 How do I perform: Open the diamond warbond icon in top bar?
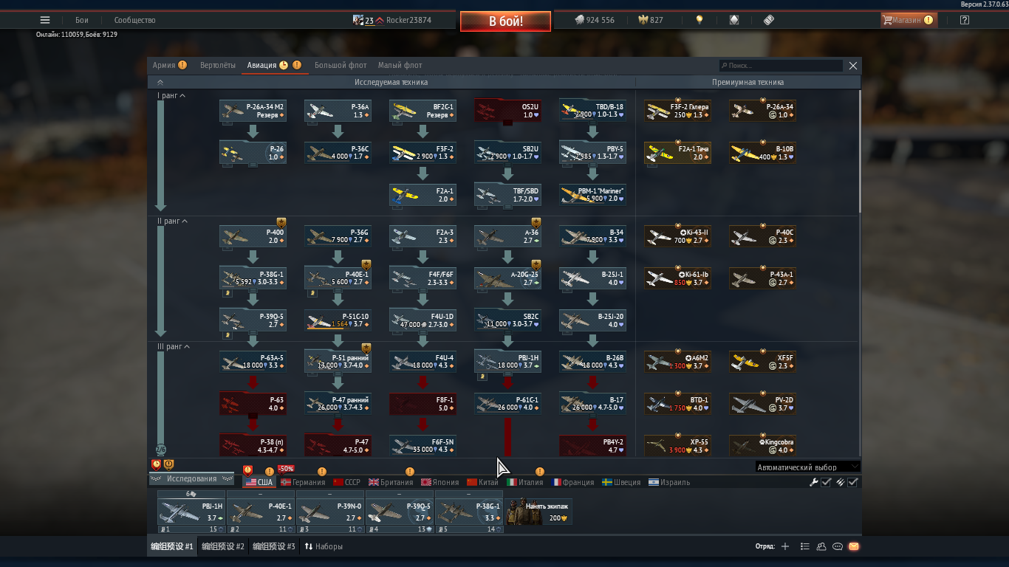(x=734, y=20)
